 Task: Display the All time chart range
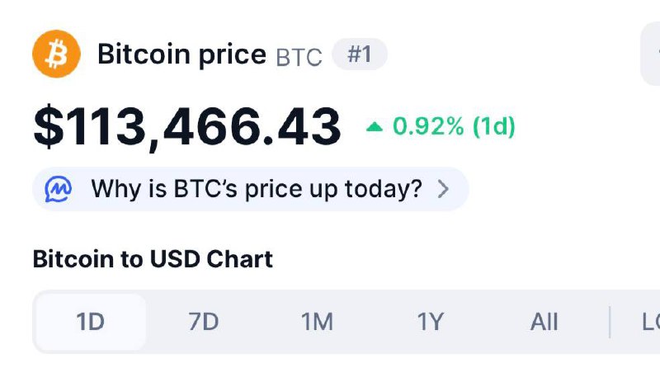point(544,322)
